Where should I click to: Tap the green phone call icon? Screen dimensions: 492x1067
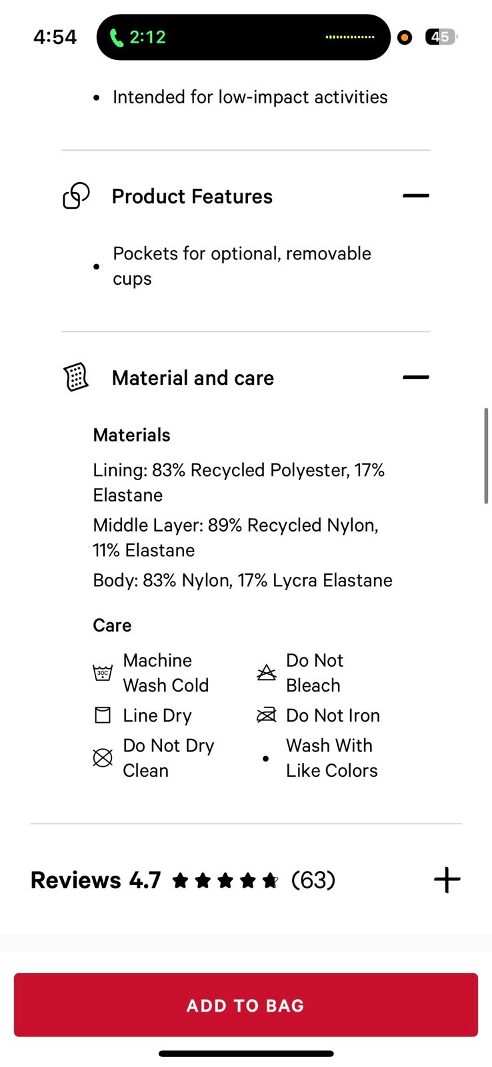pos(117,37)
